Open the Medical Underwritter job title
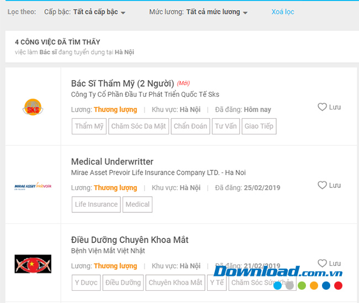This screenshot has height=303, width=359. click(112, 161)
